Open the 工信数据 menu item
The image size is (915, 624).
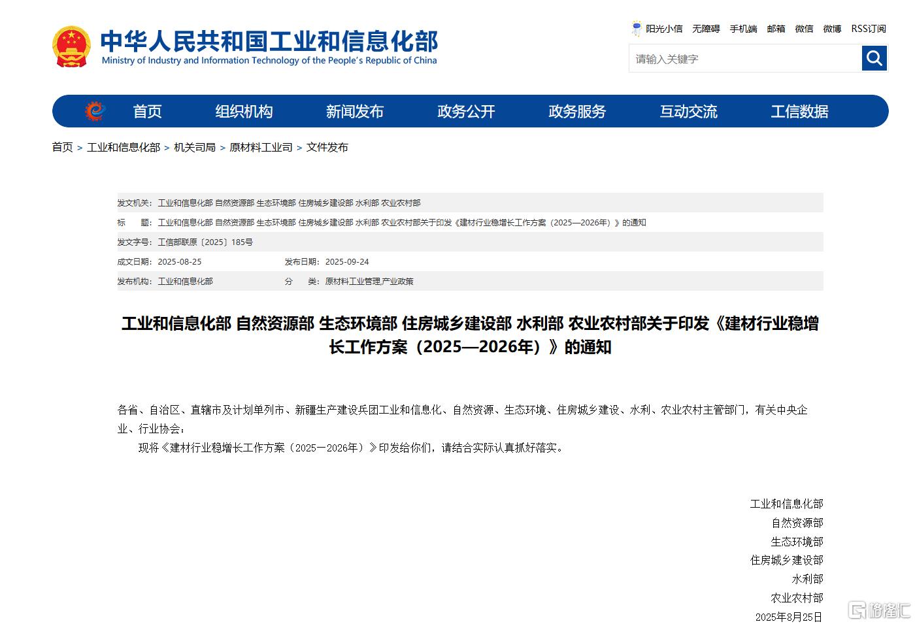click(799, 112)
